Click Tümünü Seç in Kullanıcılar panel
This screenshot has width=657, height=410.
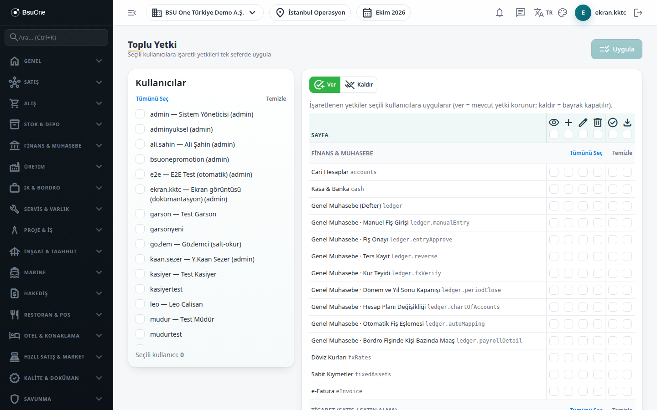[152, 99]
